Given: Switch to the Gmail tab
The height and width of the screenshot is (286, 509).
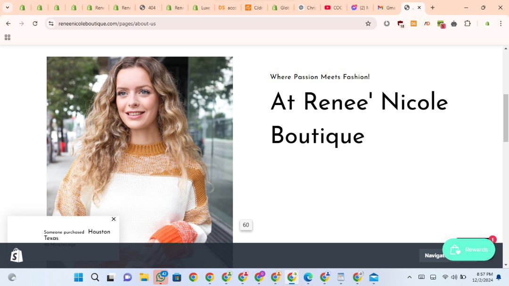Looking at the screenshot, I should [386, 8].
